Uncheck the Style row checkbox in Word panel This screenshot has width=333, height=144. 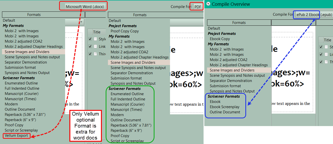point(90,39)
